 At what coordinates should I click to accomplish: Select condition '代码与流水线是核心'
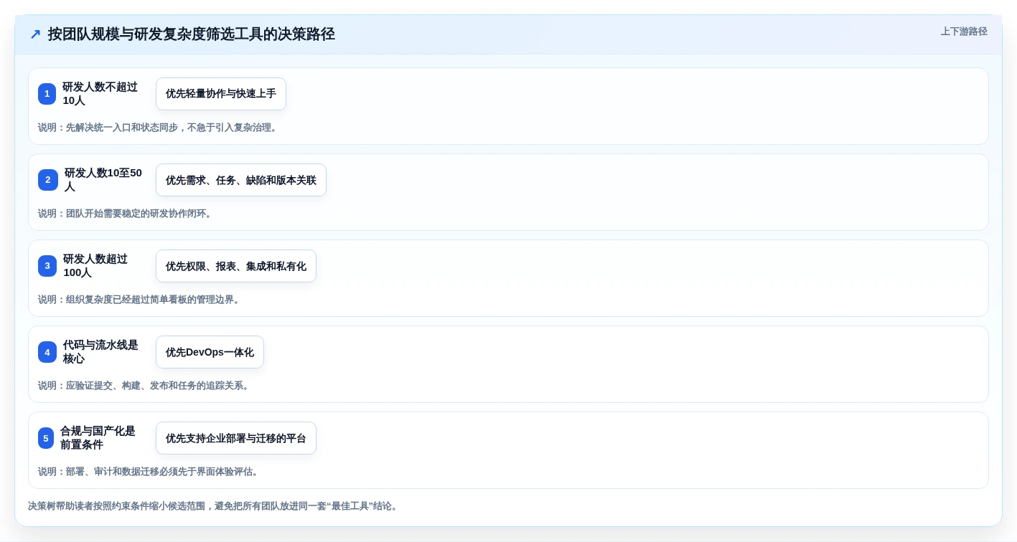click(x=100, y=352)
